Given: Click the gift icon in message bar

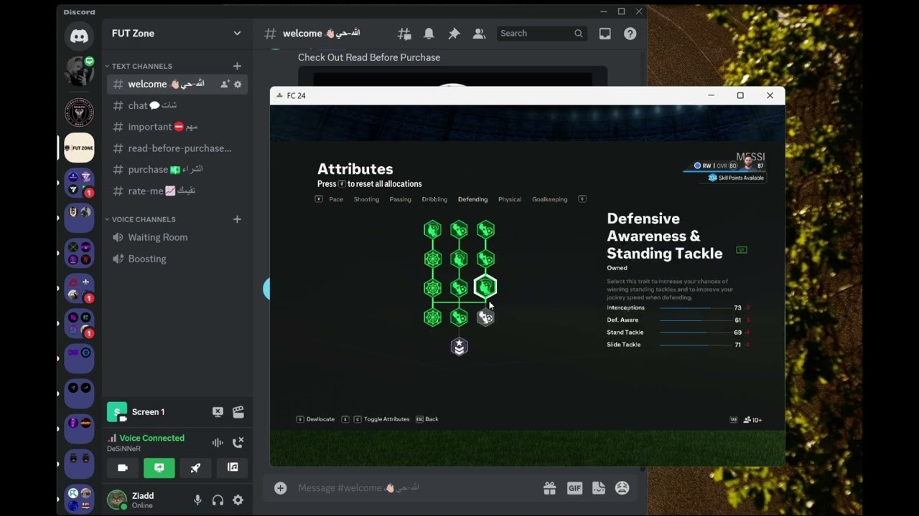Looking at the screenshot, I should 549,488.
